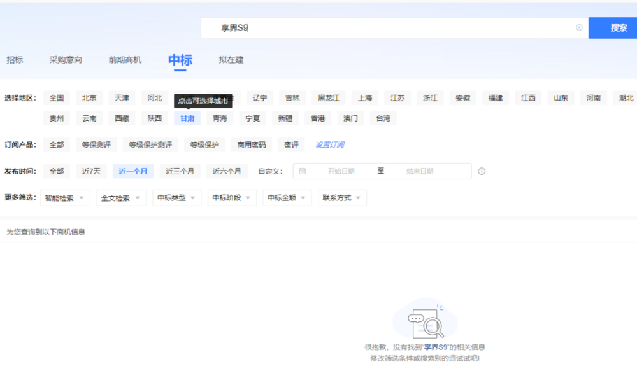This screenshot has height=371, width=637.
Task: Click the 结束日期 end date field
Action: [420, 171]
